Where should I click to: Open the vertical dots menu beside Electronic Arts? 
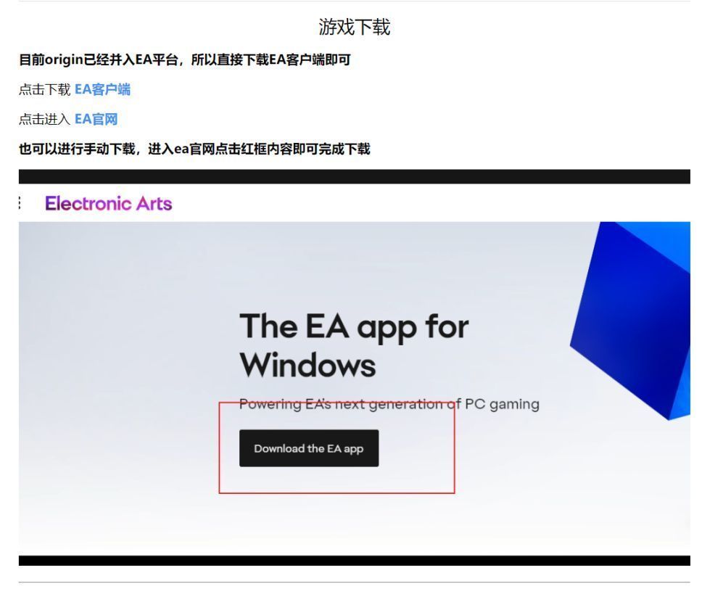[20, 203]
